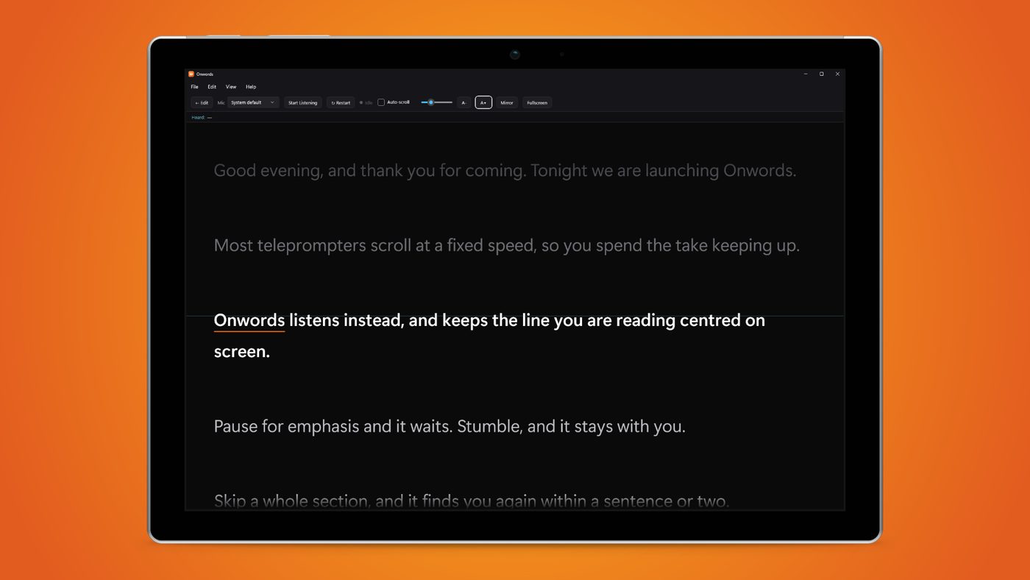The width and height of the screenshot is (1030, 580).
Task: Go back with the Edit button
Action: tap(202, 103)
